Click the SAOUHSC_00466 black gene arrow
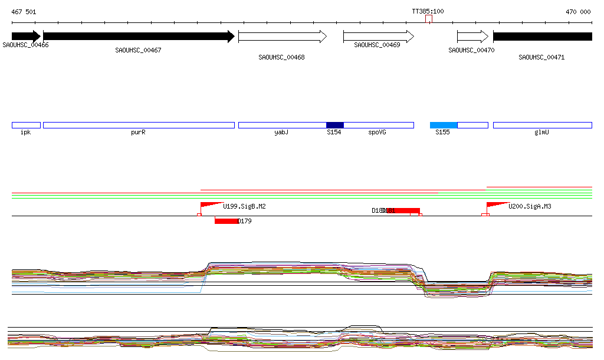The height and width of the screenshot is (360, 604). click(x=25, y=37)
